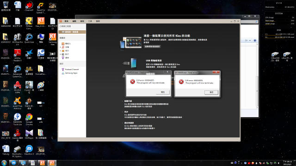Screen dimensions: 296x166
Task: Open the second (編輯 Edit) menu in Kies
Action: click(x=74, y=21)
